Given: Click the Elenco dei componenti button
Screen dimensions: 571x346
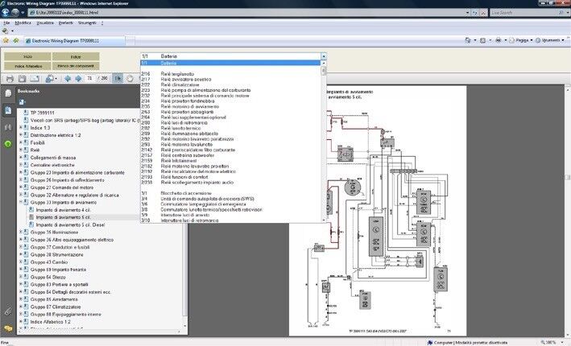Looking at the screenshot, I should [x=75, y=65].
